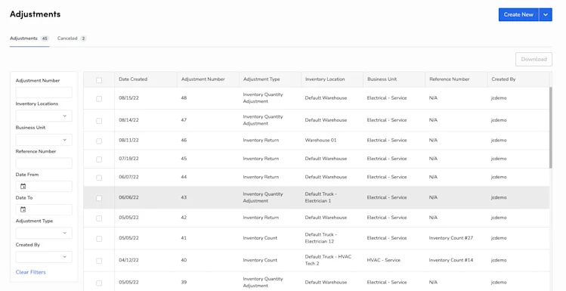This screenshot has width=566, height=291.
Task: Click the Create New button
Action: tap(518, 15)
